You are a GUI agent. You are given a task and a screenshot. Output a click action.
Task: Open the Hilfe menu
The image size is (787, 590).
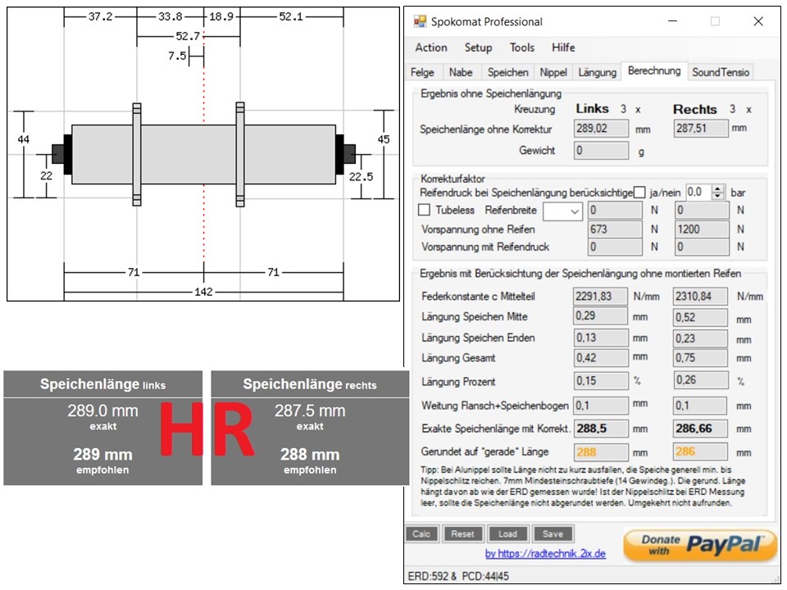point(563,48)
